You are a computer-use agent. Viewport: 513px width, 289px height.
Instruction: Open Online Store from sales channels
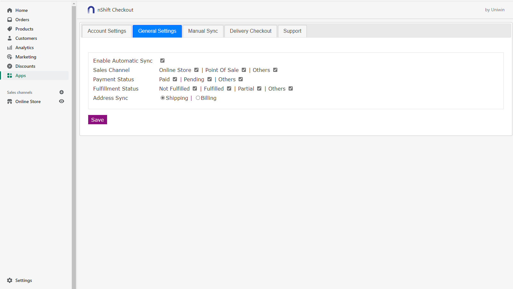pyautogui.click(x=28, y=101)
